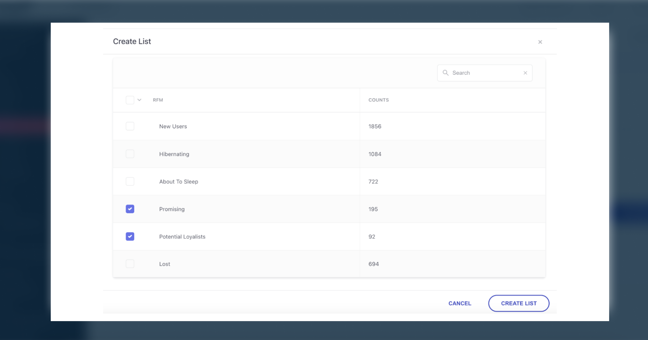
Task: Select the About To Sleep checkbox
Action: [x=130, y=182]
